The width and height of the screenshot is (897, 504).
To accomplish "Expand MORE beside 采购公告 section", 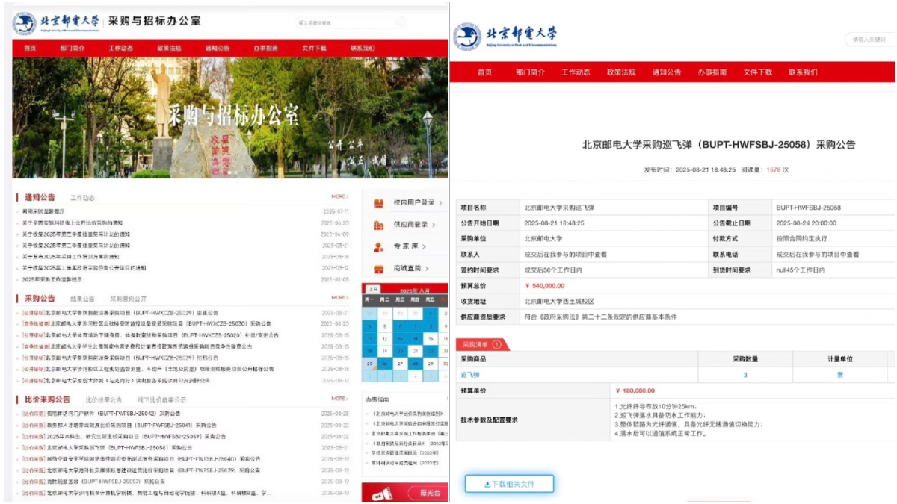I will (x=339, y=298).
